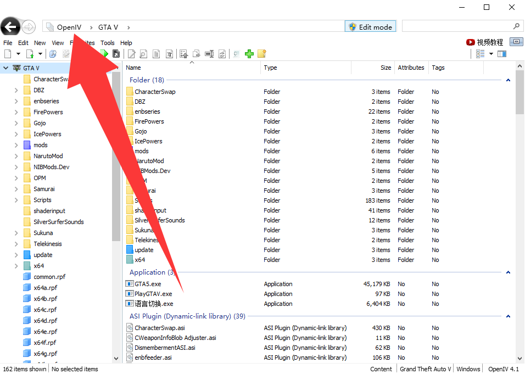Click the dark save-shortcut toolbar icon
Image resolution: width=525 pixels, height=374 pixels.
pos(116,54)
